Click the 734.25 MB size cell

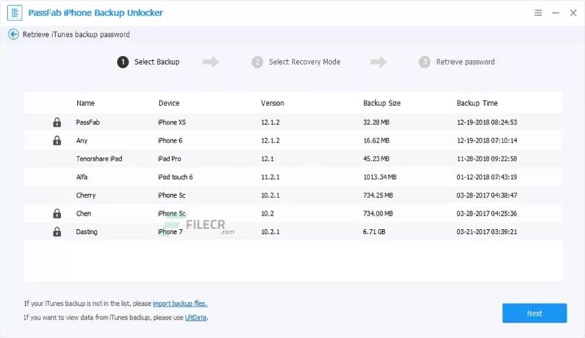(x=378, y=195)
